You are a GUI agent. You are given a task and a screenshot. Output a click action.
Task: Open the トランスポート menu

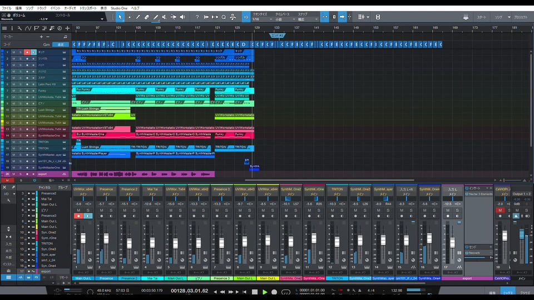click(x=88, y=8)
